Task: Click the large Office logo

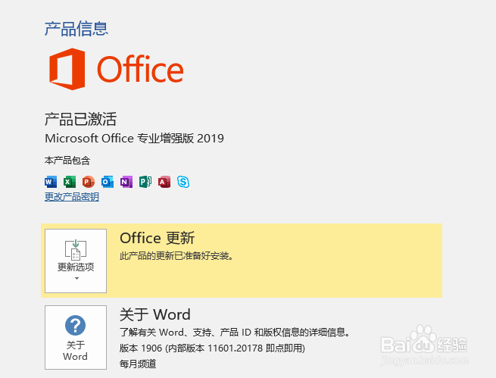Action: pyautogui.click(x=117, y=69)
